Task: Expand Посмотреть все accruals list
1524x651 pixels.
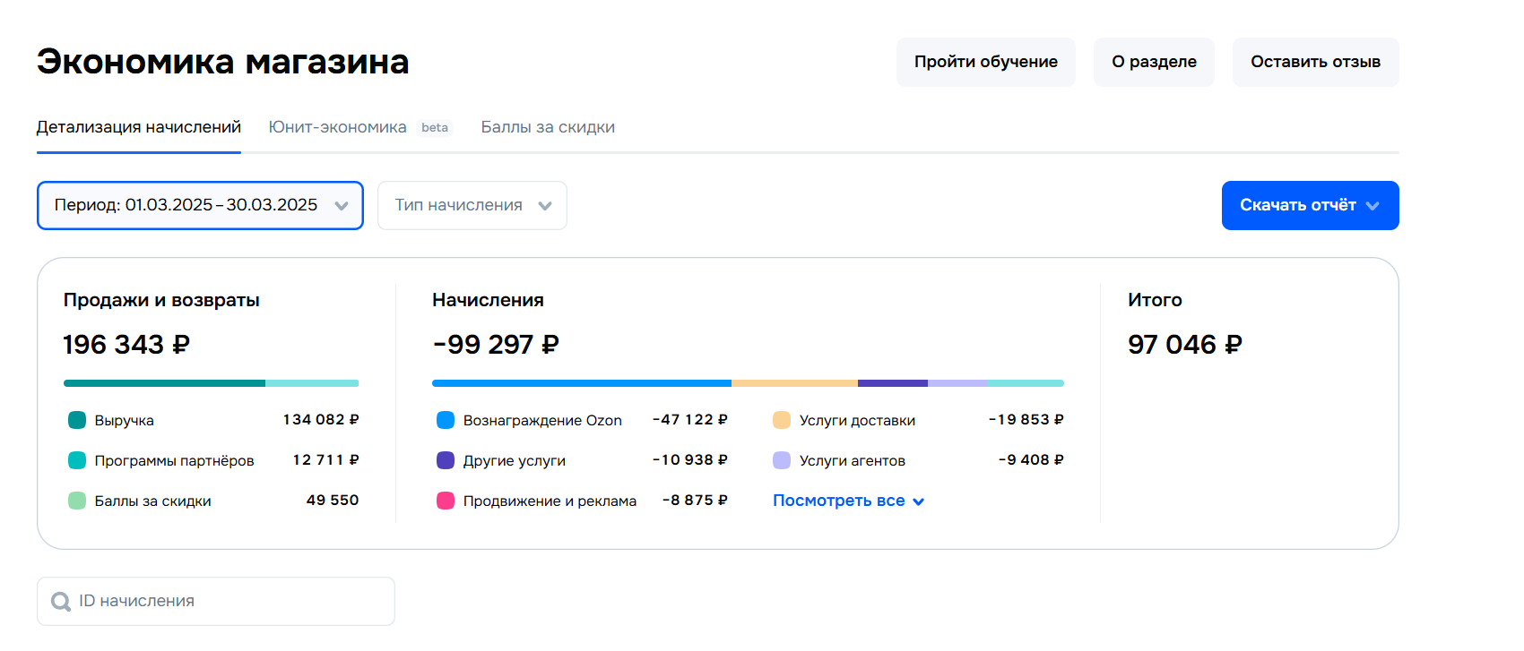Action: click(848, 501)
